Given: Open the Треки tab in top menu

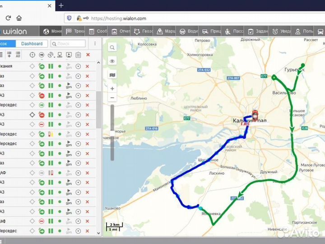Looking at the screenshot, I should coord(75,32).
